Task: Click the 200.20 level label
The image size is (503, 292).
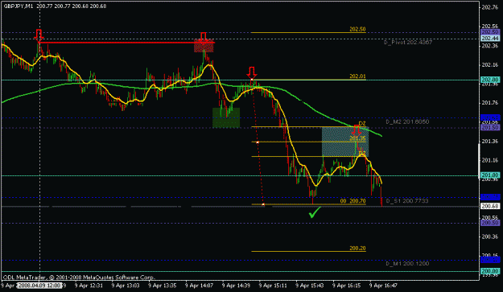Action: (x=357, y=249)
